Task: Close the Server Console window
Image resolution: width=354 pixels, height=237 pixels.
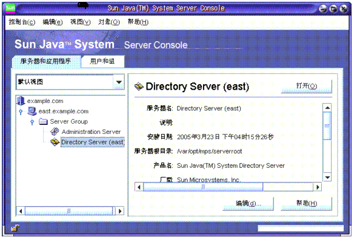Action: click(343, 8)
